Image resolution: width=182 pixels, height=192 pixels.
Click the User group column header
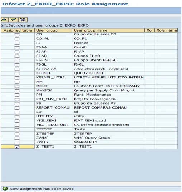pyautogui.click(x=53, y=30)
